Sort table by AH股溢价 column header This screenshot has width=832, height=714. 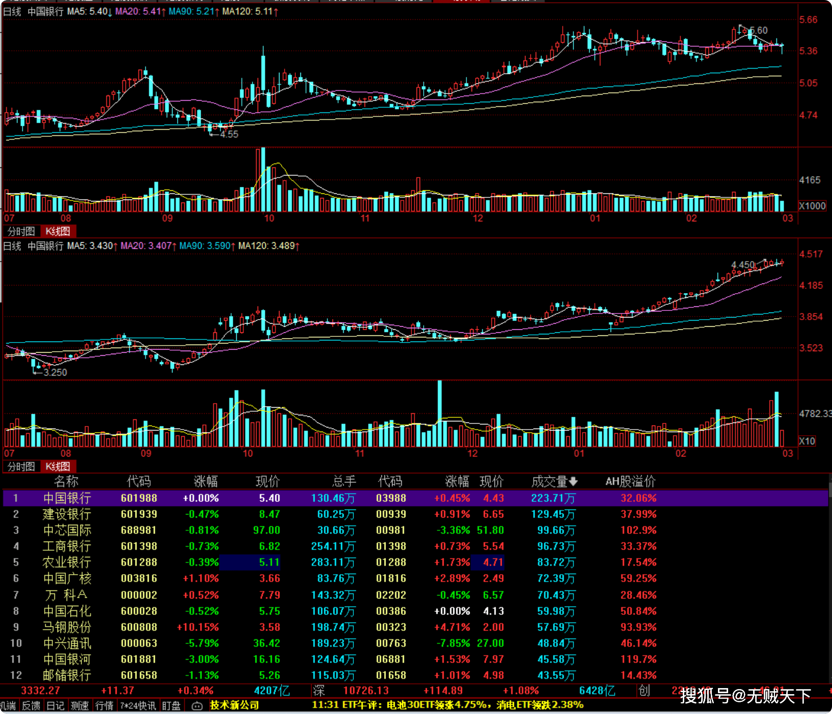(x=630, y=481)
